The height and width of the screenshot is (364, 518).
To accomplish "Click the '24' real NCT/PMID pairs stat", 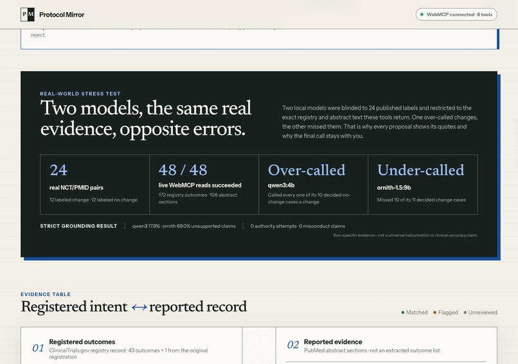I will 58,170.
